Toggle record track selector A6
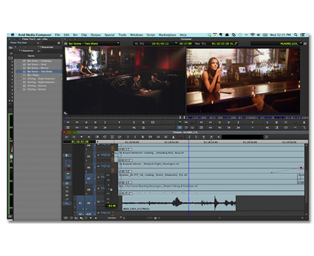 point(88,167)
